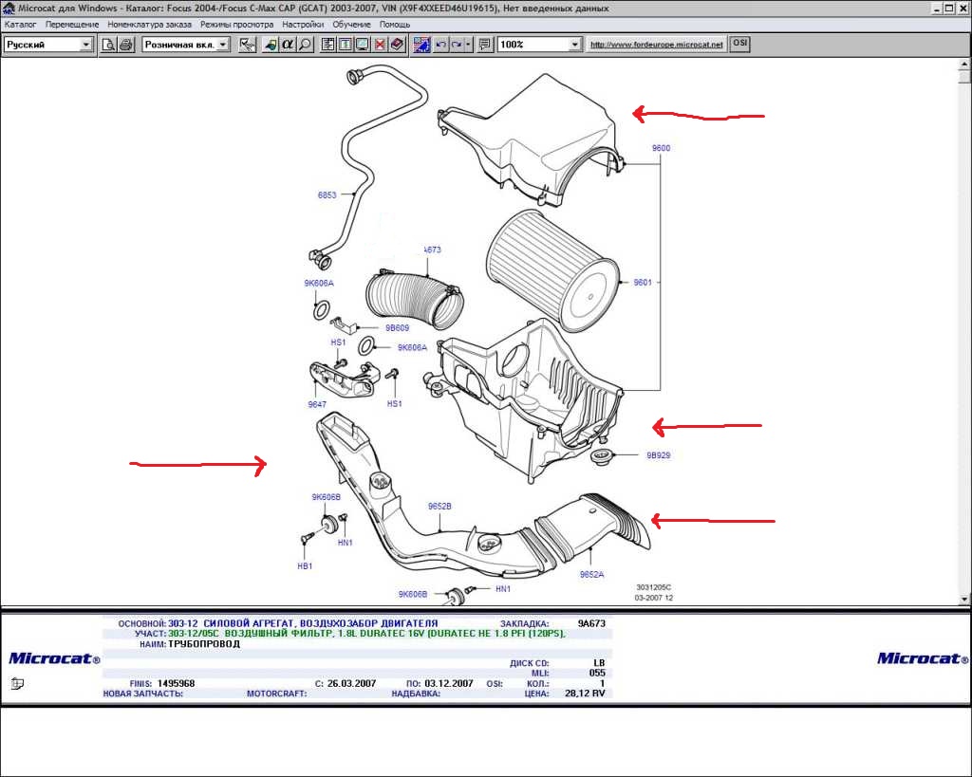Click the undo arrow icon
The image size is (972, 777).
click(x=440, y=45)
